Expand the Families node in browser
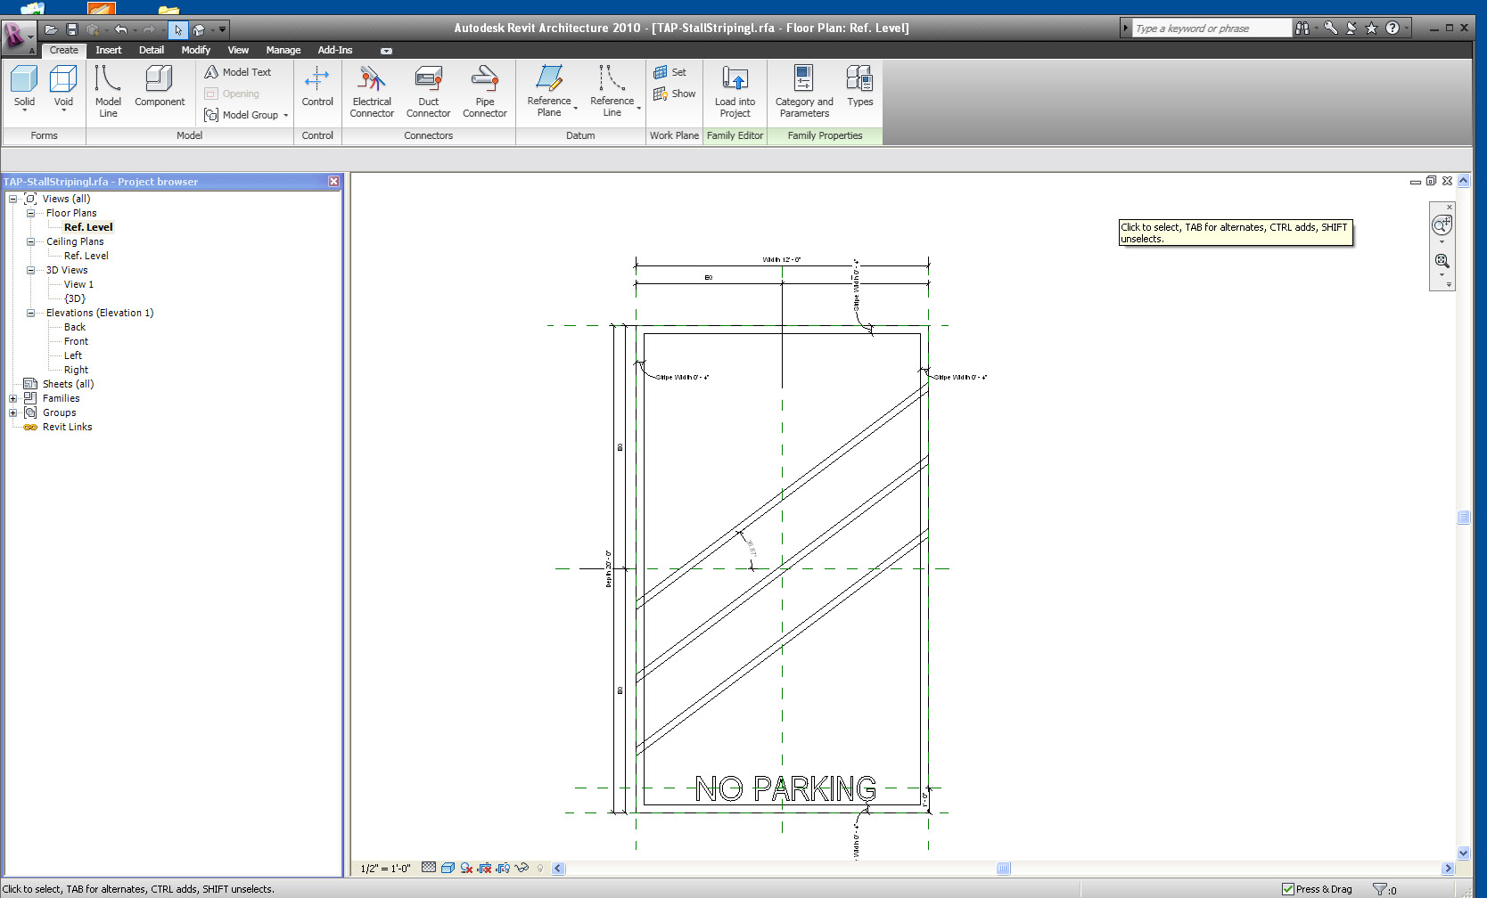This screenshot has height=898, width=1487. 13,398
